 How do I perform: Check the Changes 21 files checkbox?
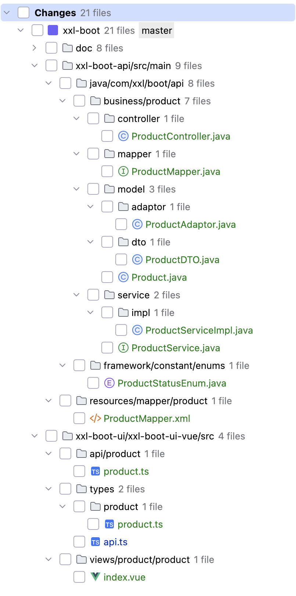click(x=24, y=13)
